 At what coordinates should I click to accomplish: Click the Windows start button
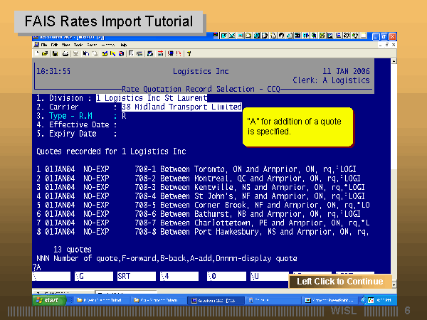[49, 300]
